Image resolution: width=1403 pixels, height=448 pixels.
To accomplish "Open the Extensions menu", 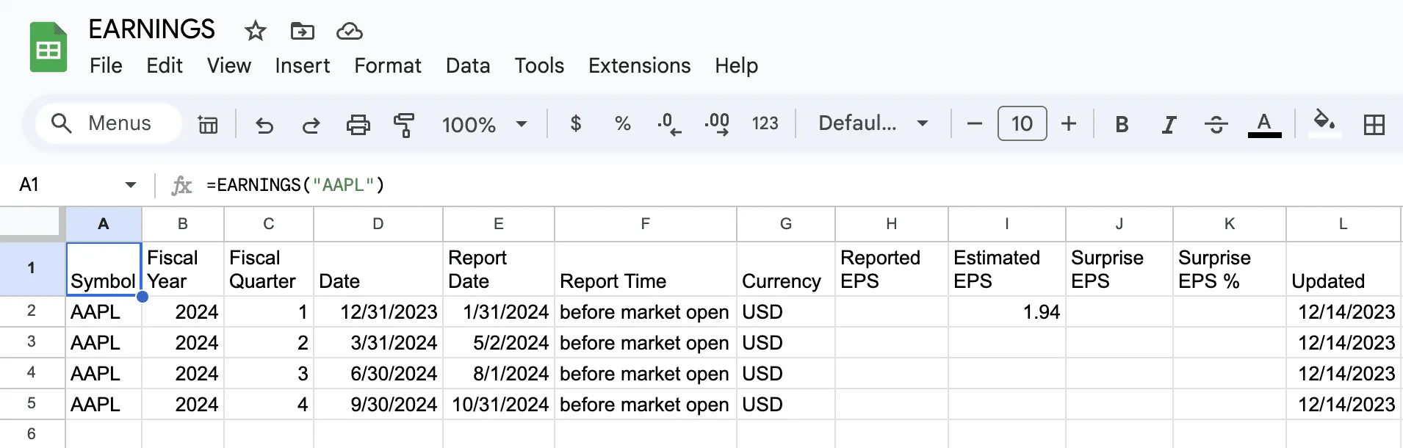I will (639, 65).
